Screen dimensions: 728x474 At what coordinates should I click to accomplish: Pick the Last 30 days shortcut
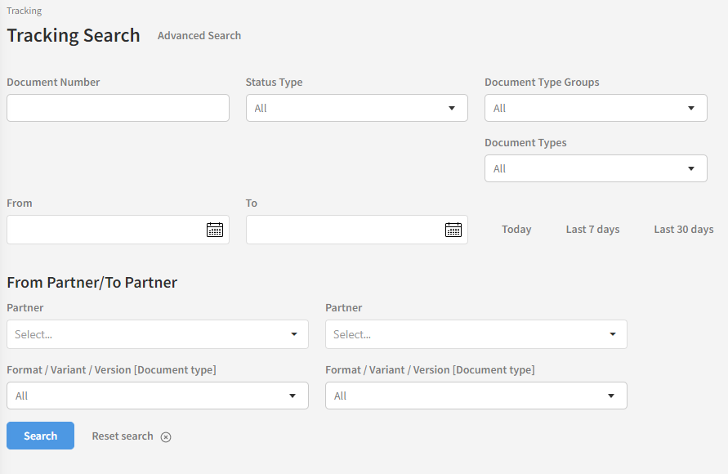(x=683, y=230)
